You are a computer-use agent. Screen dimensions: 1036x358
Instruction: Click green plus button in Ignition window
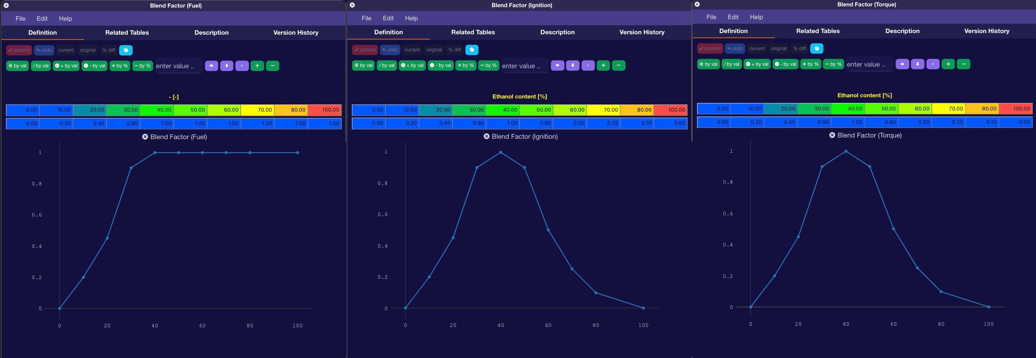tap(603, 65)
